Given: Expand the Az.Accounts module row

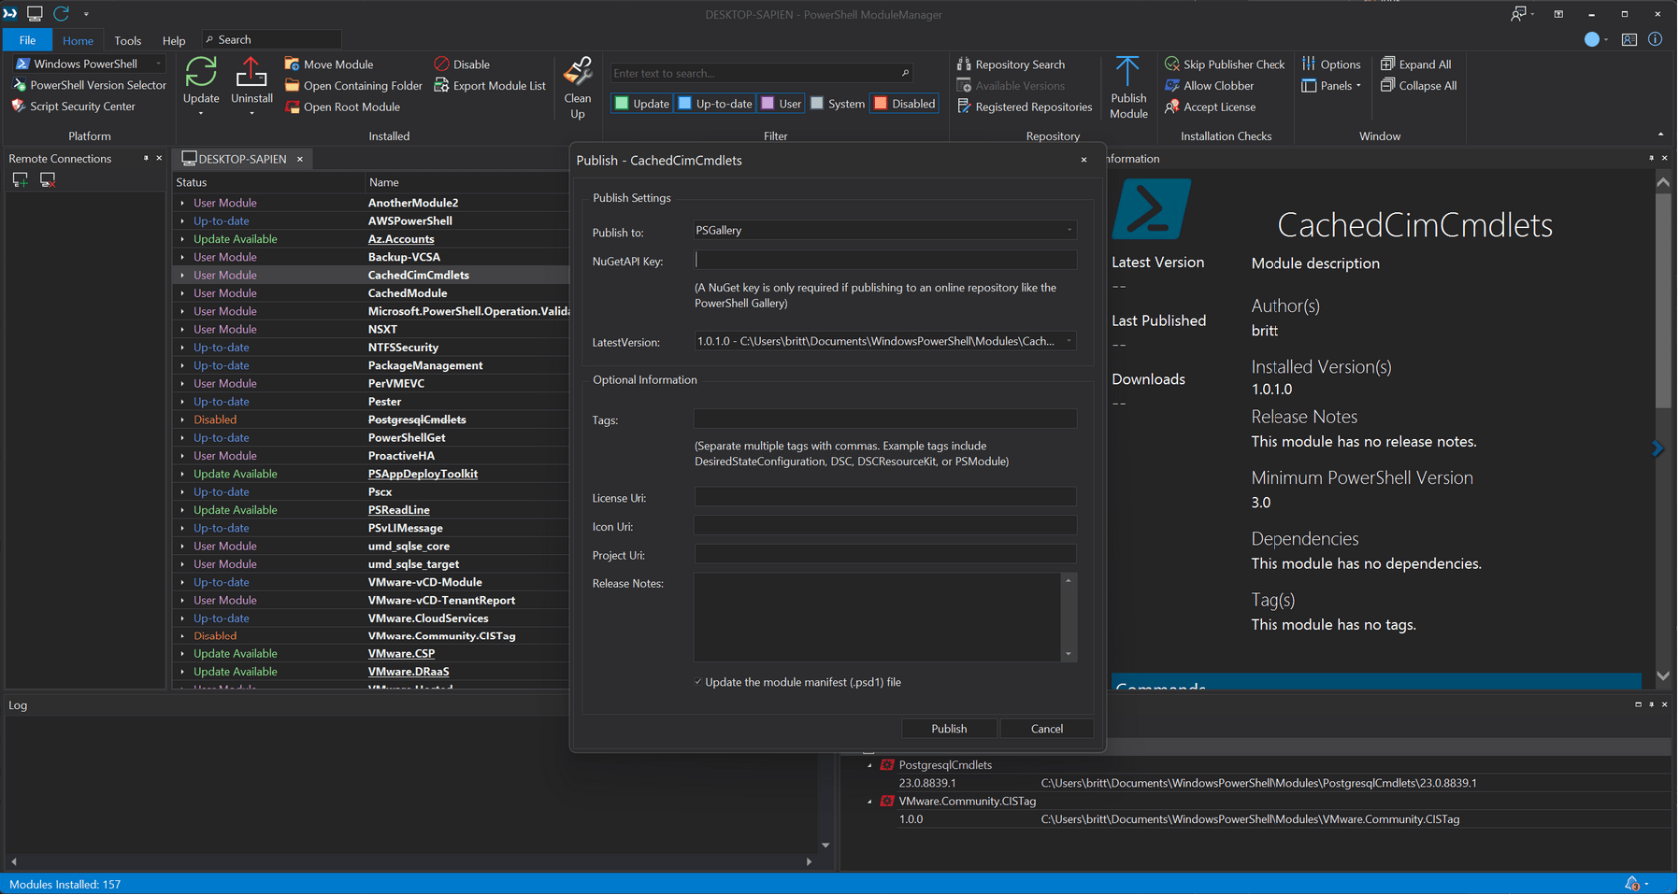Looking at the screenshot, I should [x=182, y=239].
